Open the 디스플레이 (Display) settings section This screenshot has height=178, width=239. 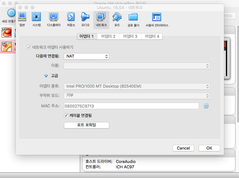(54, 20)
